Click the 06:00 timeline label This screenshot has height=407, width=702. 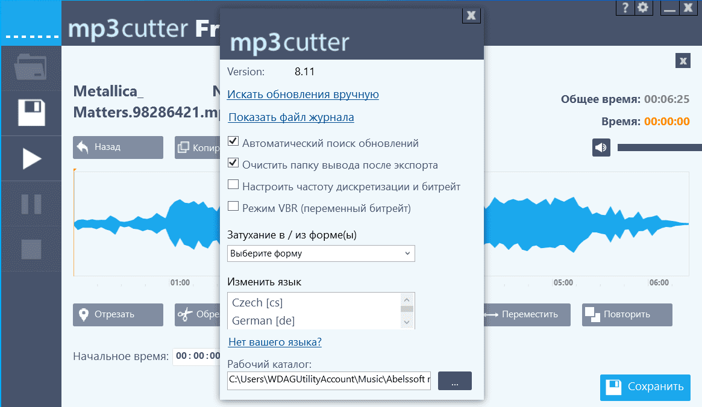tap(659, 282)
